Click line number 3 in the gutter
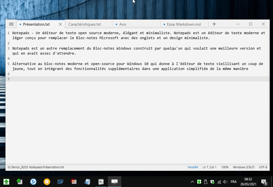This screenshot has width=273, height=187. (x=9, y=48)
